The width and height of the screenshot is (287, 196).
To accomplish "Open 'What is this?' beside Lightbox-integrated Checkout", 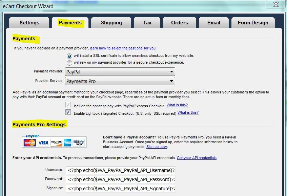I will click(x=188, y=113).
